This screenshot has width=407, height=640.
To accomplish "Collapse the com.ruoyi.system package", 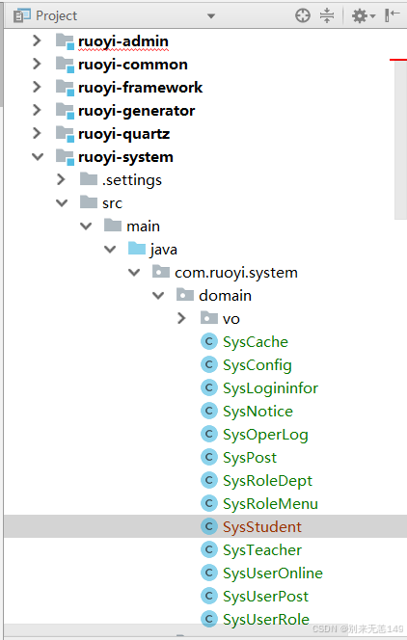I will point(134,272).
